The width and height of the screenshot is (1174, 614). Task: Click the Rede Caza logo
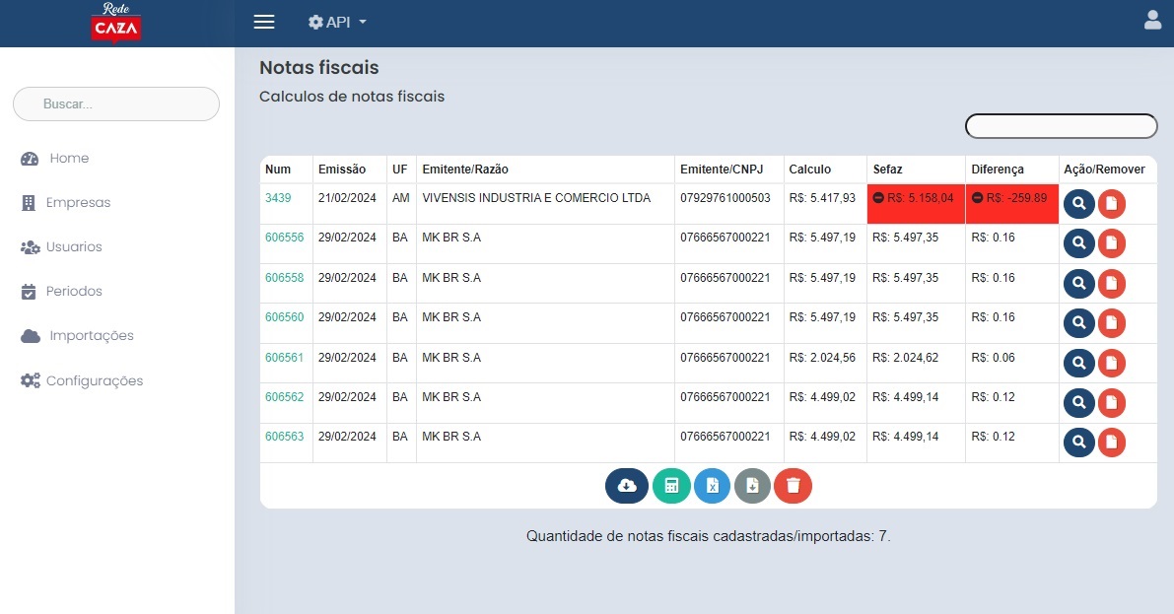coord(116,23)
